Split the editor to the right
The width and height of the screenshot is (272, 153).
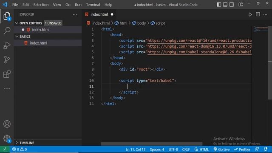(258, 14)
